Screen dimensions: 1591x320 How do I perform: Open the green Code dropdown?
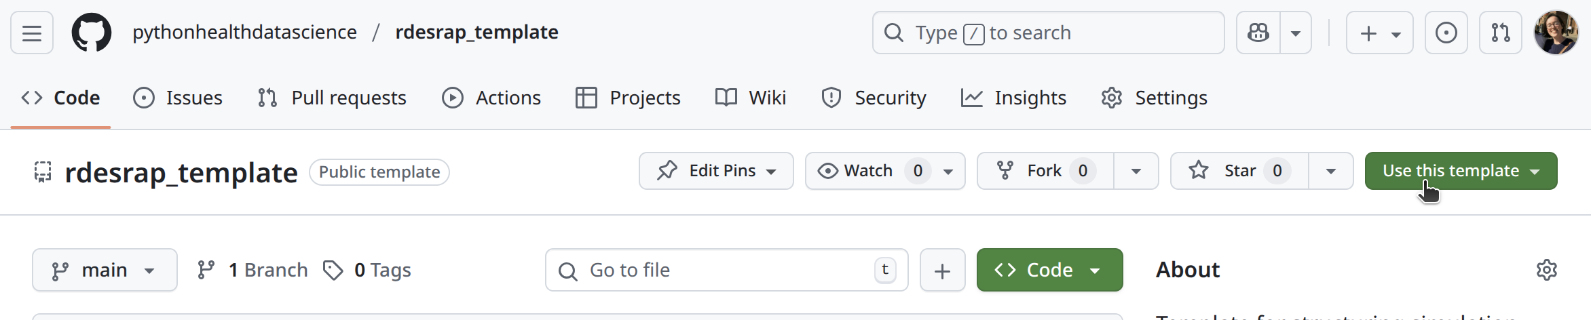coord(1049,271)
